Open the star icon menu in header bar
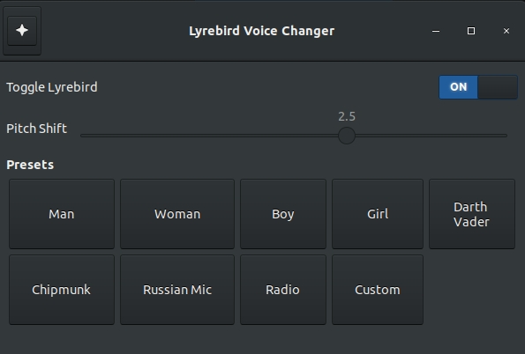Viewport: 525px width, 354px height. [x=22, y=31]
